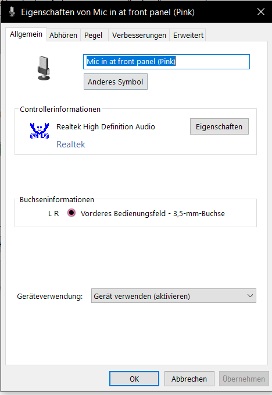272x395 pixels.
Task: Close the microphone properties dialog with X
Action: [x=261, y=12]
